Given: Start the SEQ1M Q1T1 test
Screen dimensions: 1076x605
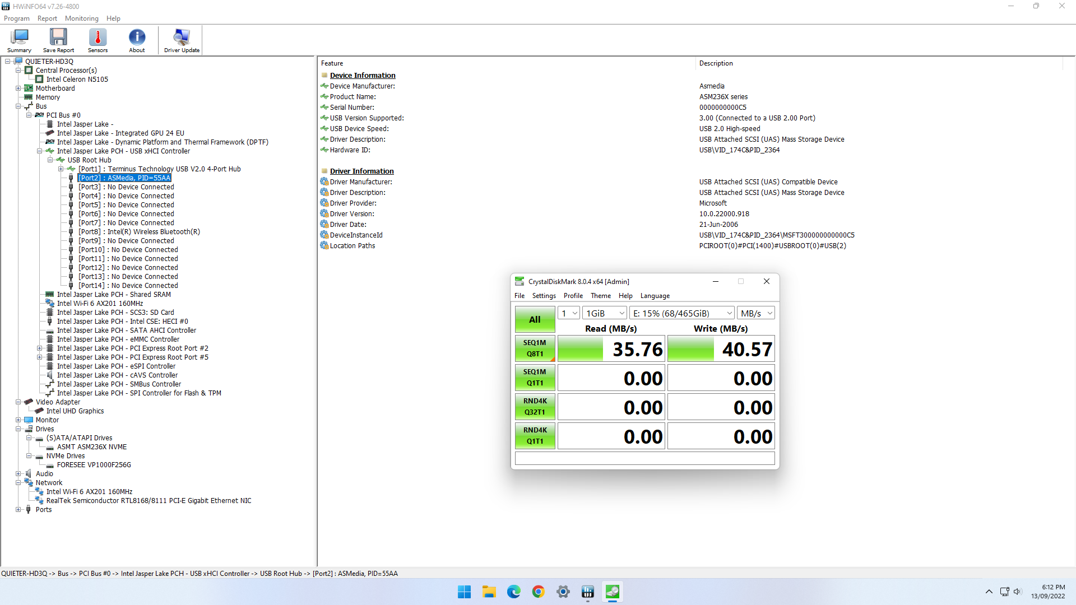Looking at the screenshot, I should click(x=535, y=378).
